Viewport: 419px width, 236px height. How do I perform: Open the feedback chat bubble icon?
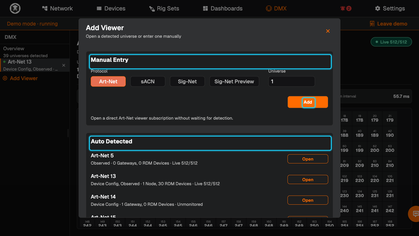click(415, 214)
